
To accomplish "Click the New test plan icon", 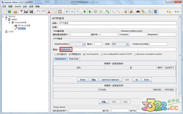I will point(4,12).
